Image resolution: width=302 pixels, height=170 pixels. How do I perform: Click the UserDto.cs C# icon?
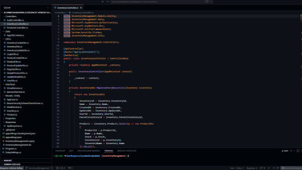coord(5,81)
